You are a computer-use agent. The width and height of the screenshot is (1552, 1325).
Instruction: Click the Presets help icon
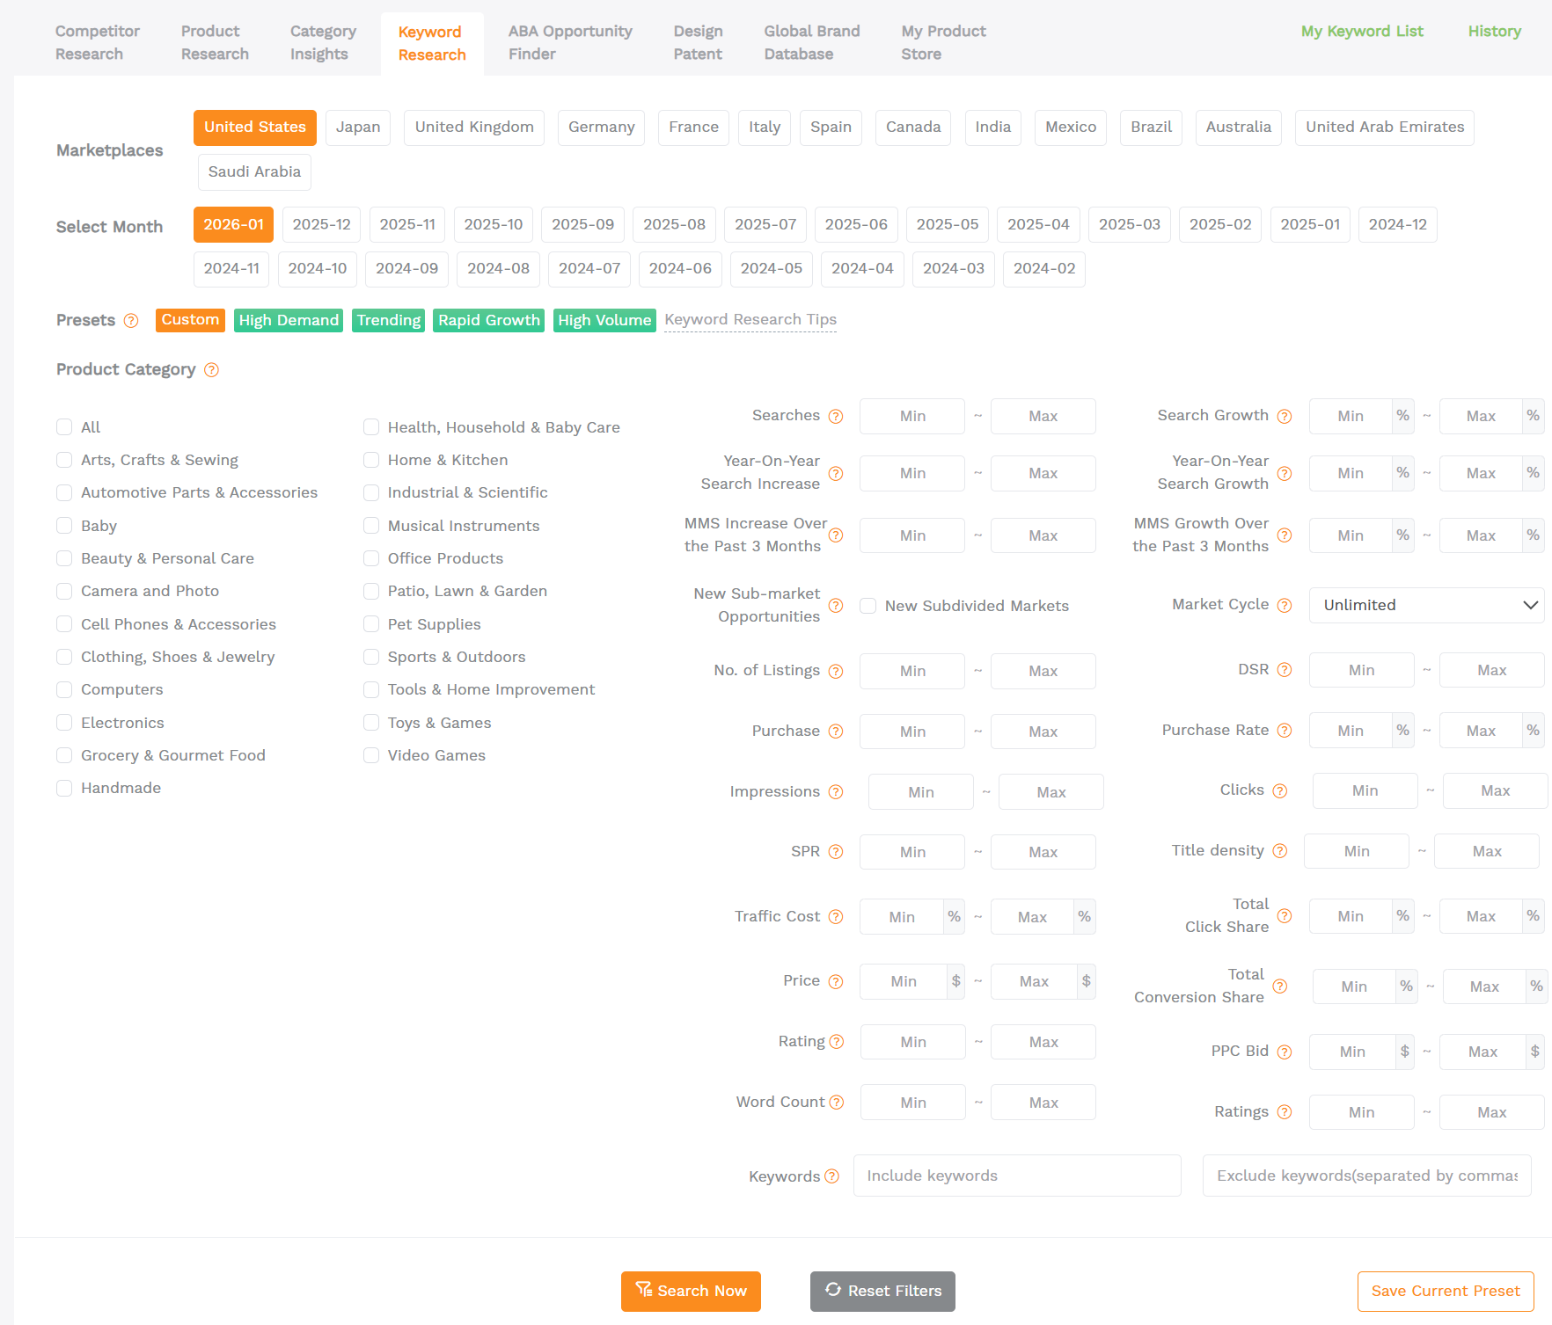[131, 320]
